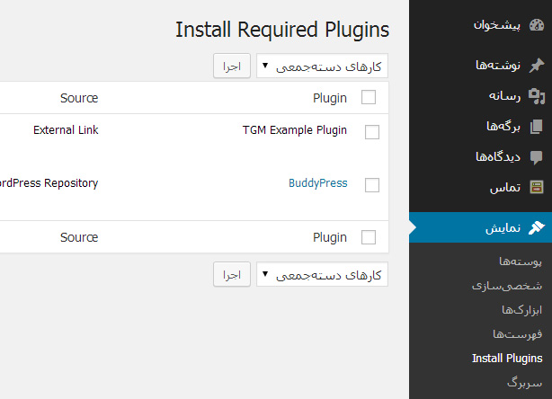Click Plugin column label in footer
The image size is (552, 399).
(x=330, y=237)
